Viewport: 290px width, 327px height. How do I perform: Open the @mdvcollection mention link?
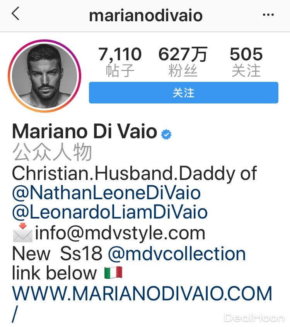coord(177,254)
